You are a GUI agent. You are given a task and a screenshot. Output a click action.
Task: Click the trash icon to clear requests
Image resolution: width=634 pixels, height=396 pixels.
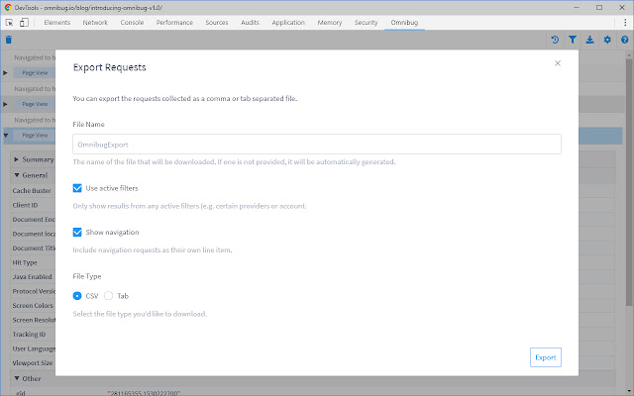[9, 40]
